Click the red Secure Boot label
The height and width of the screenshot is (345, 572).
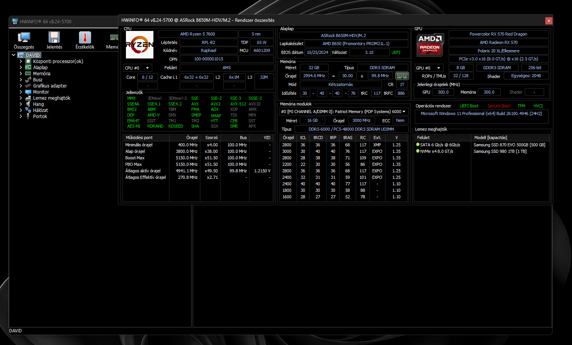pyautogui.click(x=499, y=106)
